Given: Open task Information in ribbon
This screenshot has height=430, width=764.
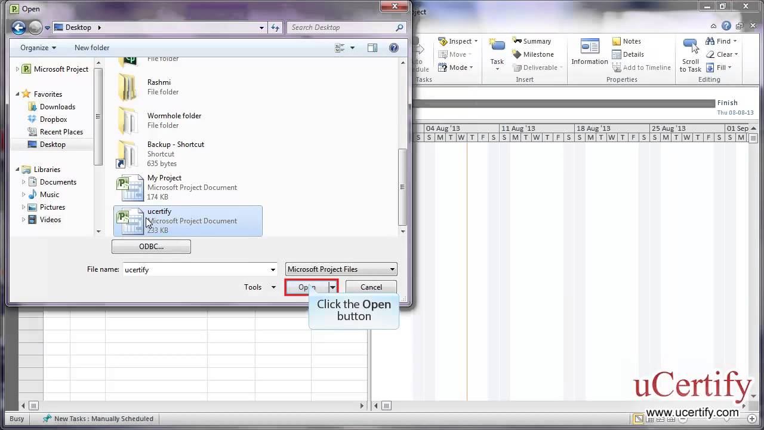Looking at the screenshot, I should point(590,53).
